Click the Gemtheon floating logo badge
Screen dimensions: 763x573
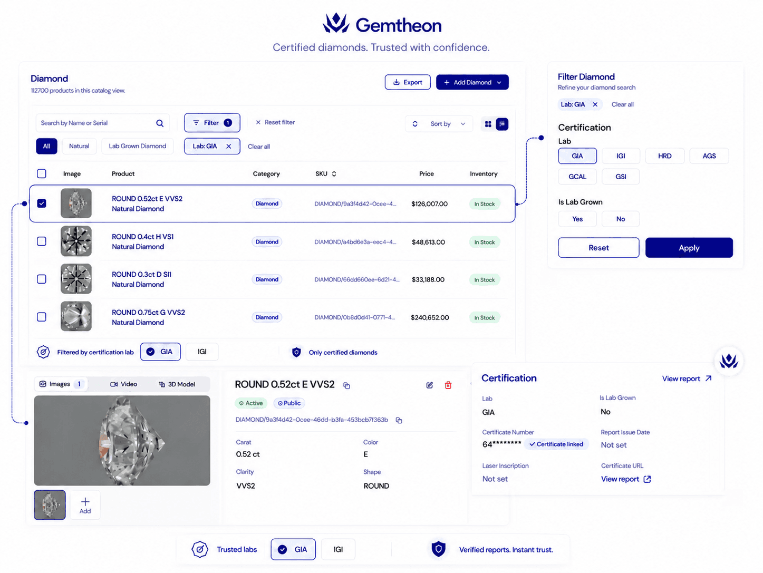point(729,361)
